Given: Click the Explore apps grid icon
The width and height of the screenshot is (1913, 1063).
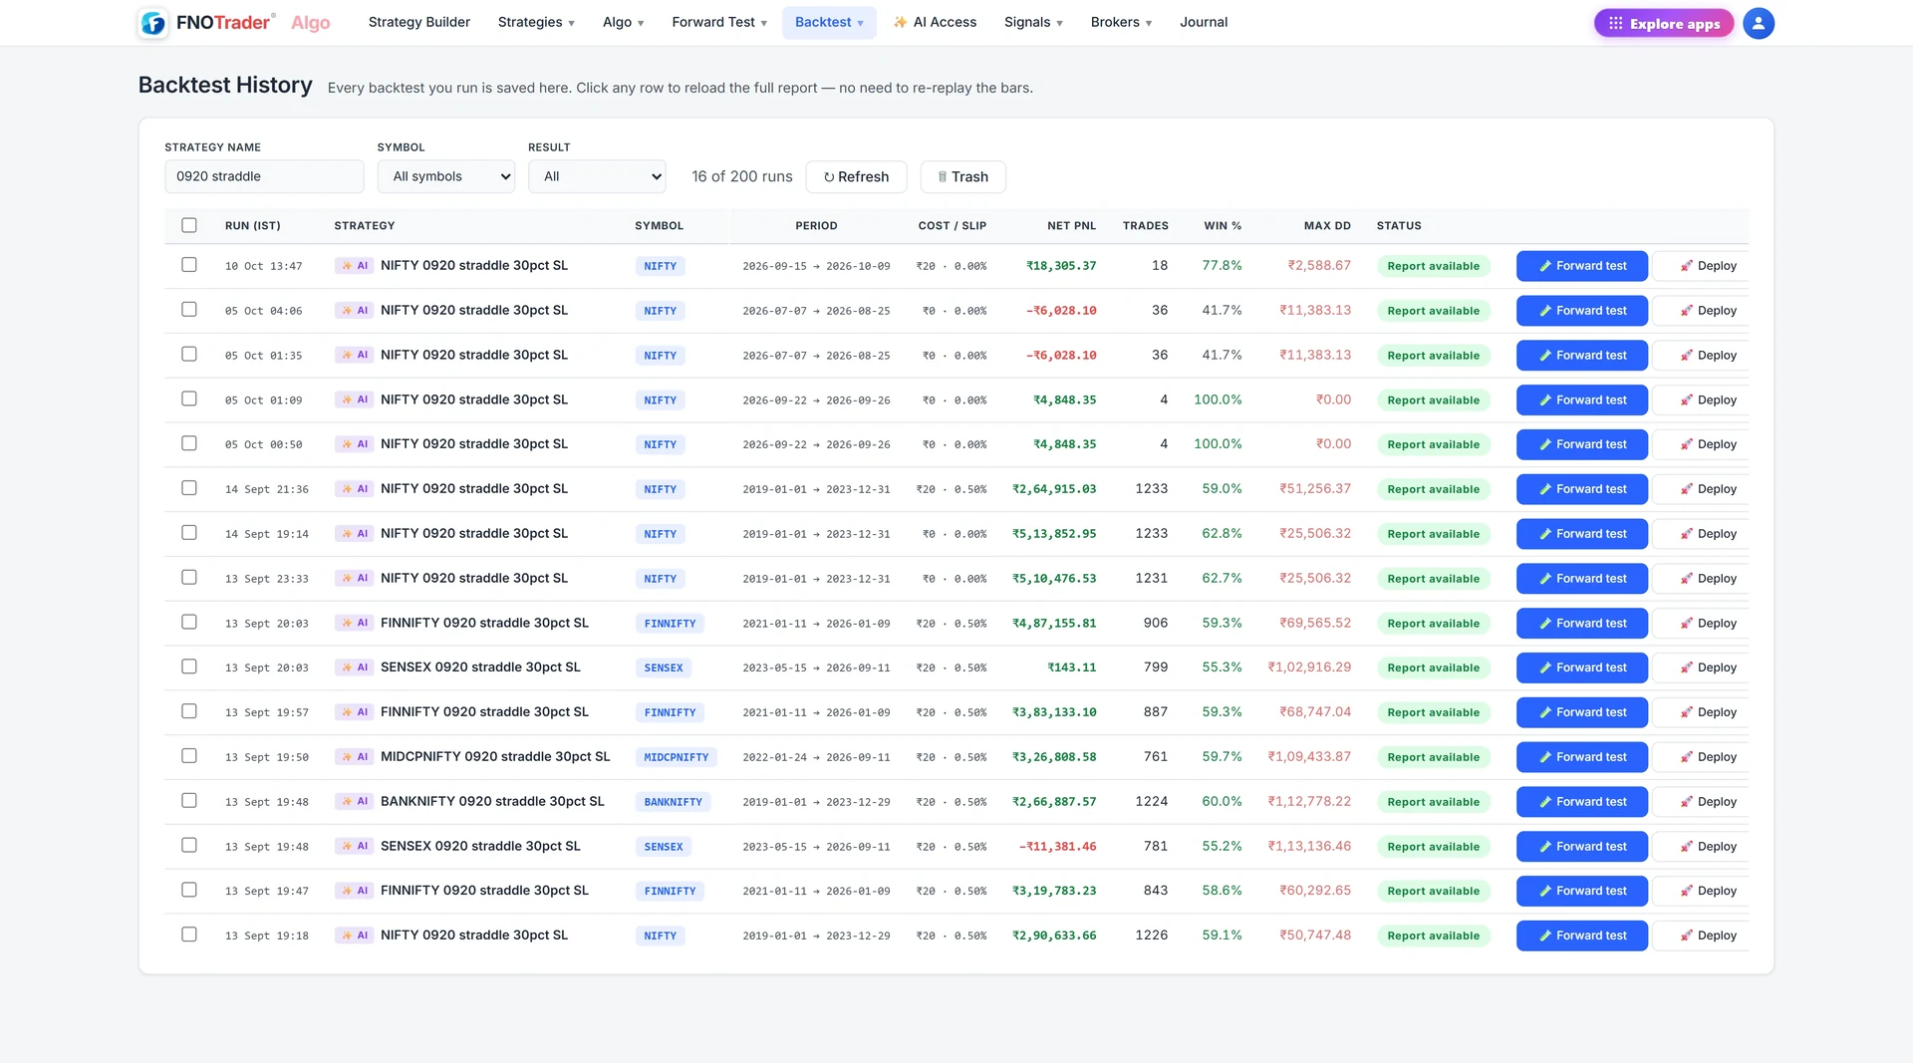Looking at the screenshot, I should (1615, 23).
